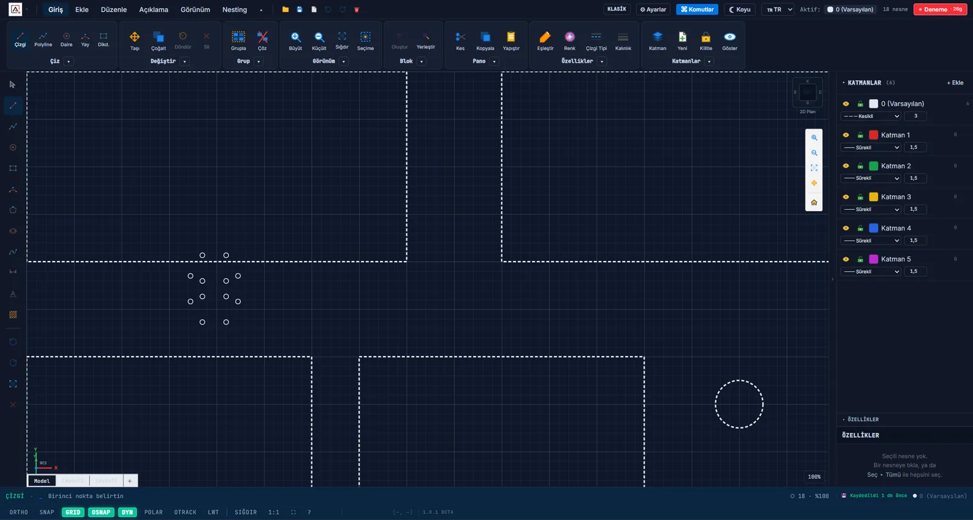The image size is (973, 520).
Task: Click the red color swatch of Katman 1
Action: pyautogui.click(x=873, y=135)
